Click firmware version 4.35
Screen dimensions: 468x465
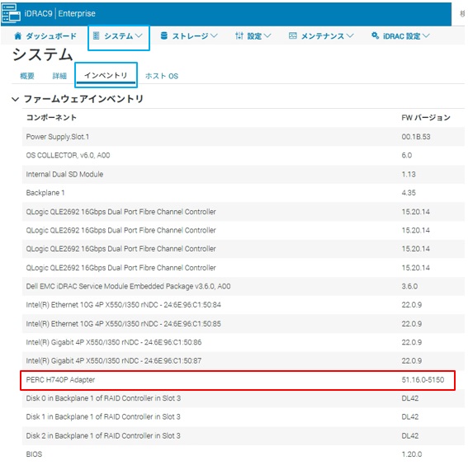409,193
